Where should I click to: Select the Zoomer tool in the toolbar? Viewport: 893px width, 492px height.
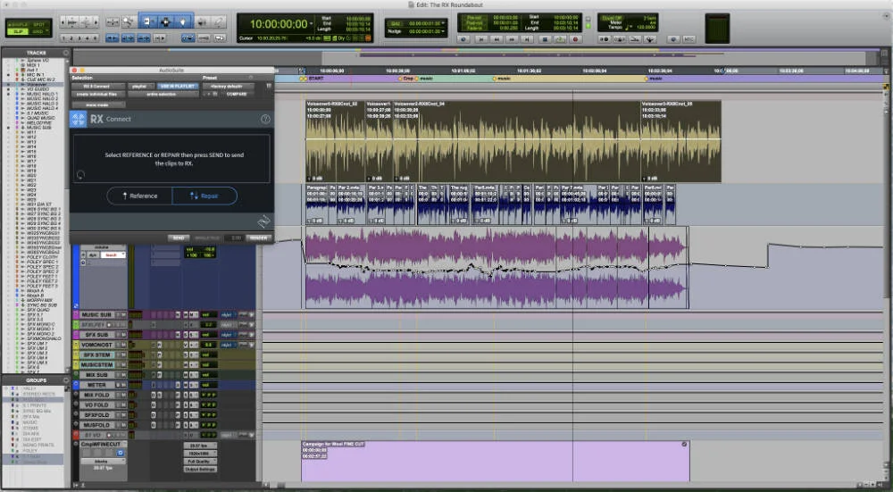pyautogui.click(x=129, y=21)
